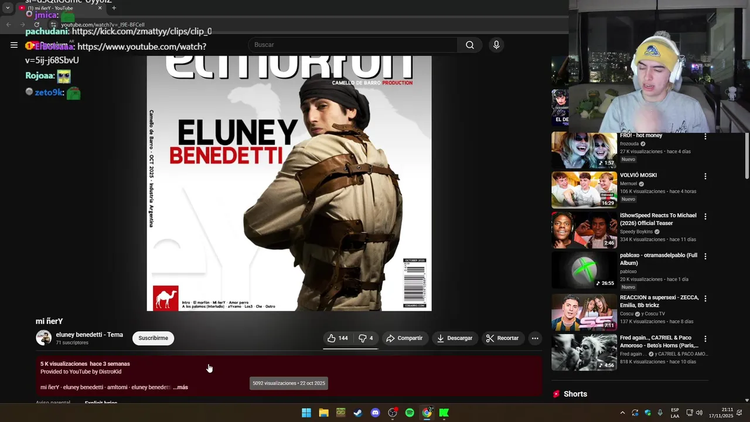This screenshot has width=750, height=422.
Task: Open Kick app from the taskbar
Action: coord(444,413)
